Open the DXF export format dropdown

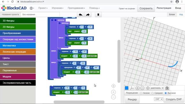tap(158, 99)
